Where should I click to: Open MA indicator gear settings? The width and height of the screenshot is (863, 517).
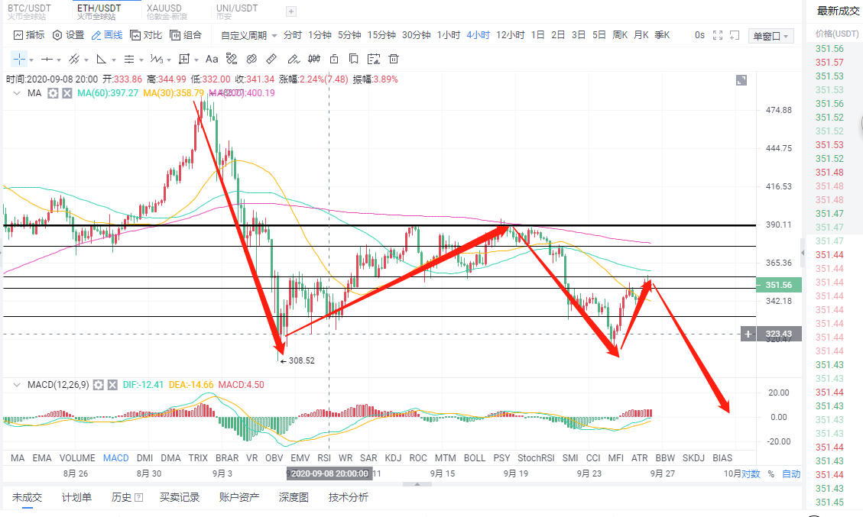click(x=53, y=93)
